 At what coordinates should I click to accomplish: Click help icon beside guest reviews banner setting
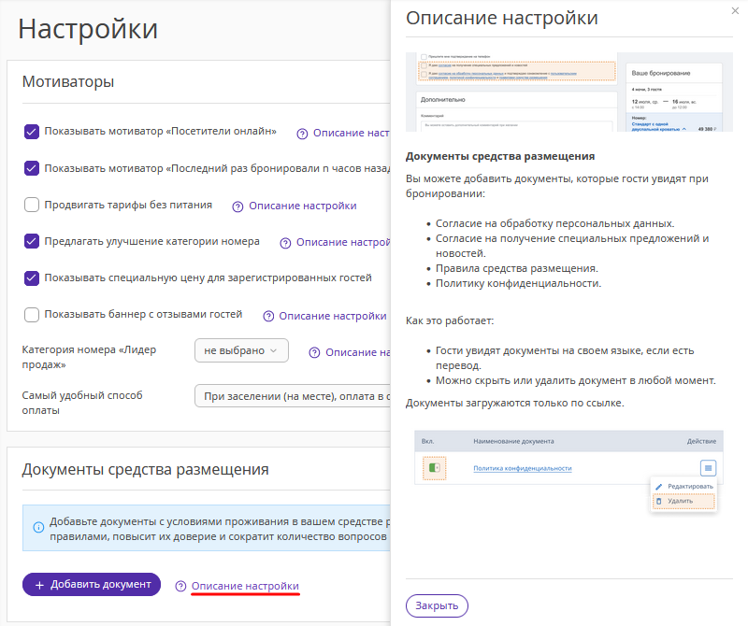[x=268, y=317]
